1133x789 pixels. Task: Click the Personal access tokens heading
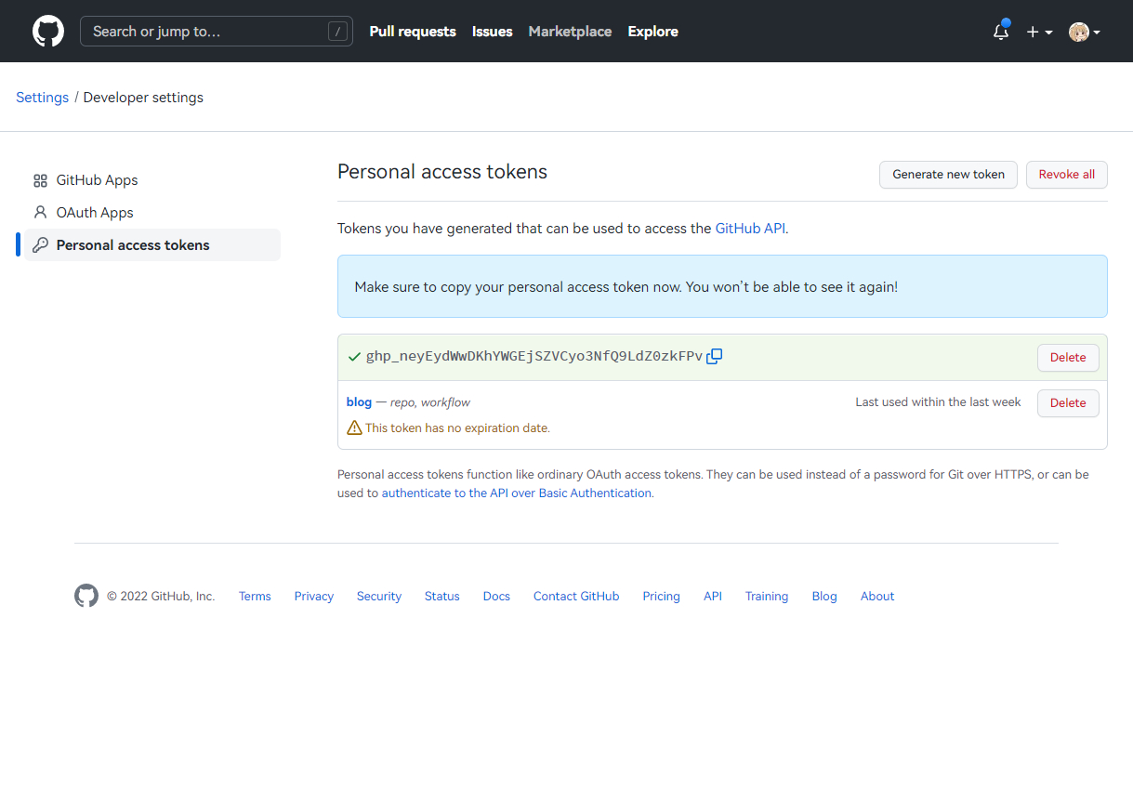pyautogui.click(x=442, y=172)
